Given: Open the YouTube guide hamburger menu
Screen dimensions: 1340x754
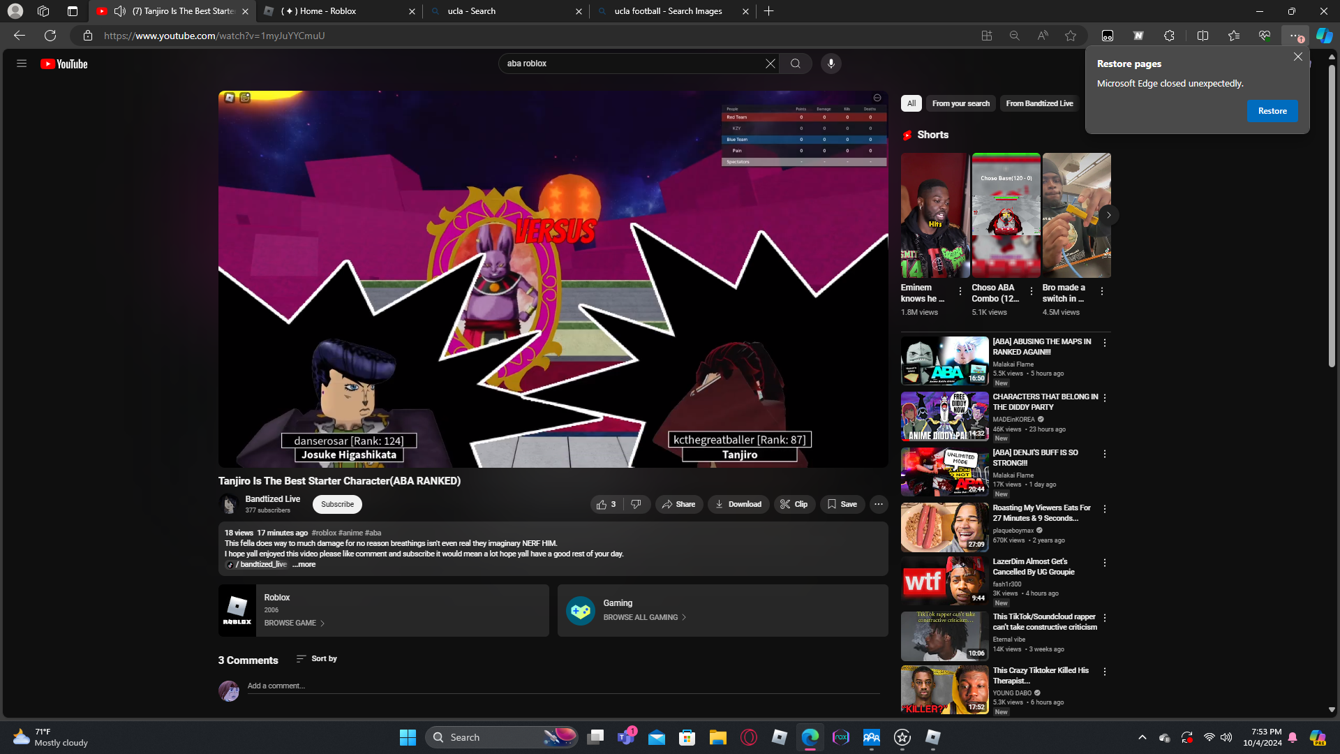Looking at the screenshot, I should click(x=22, y=64).
